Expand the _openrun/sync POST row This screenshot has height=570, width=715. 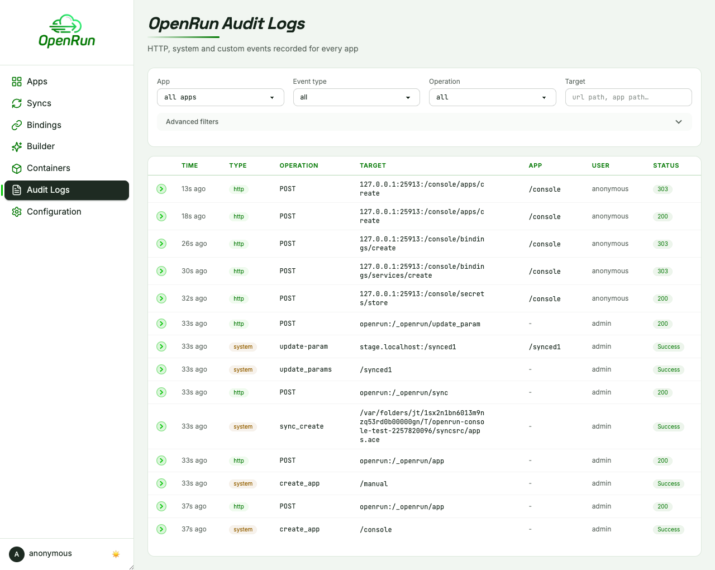[161, 392]
